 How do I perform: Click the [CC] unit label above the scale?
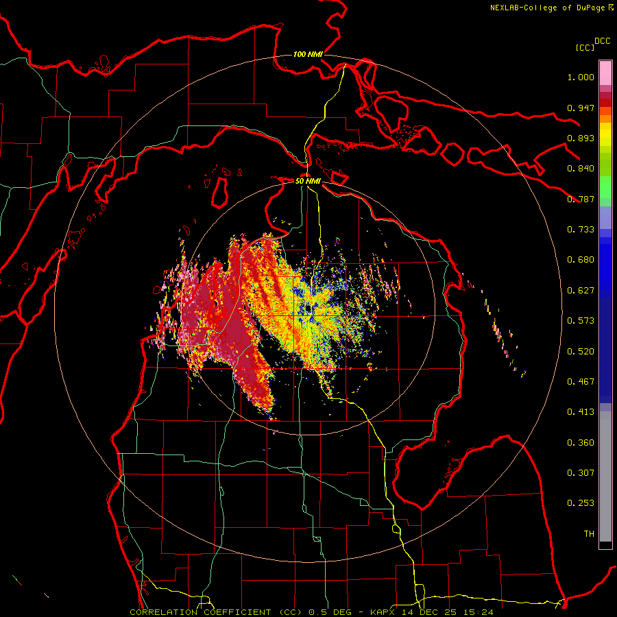click(585, 47)
